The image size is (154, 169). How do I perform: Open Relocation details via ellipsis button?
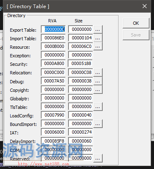tap(97, 72)
